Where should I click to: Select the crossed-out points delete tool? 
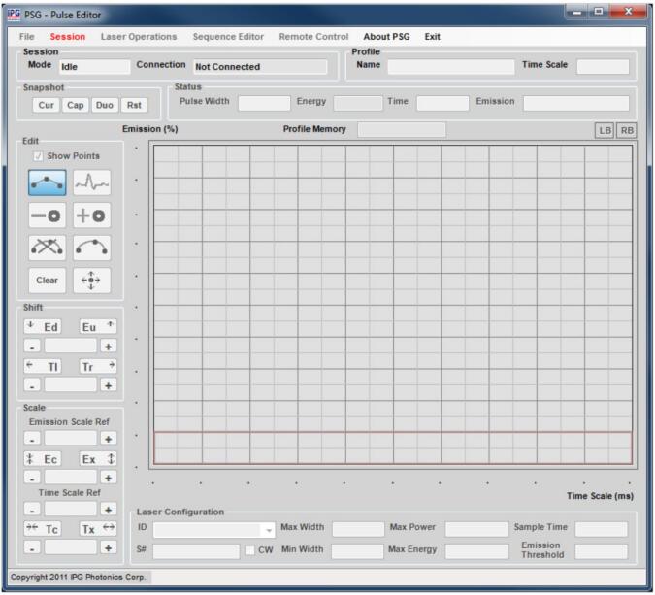tap(48, 248)
